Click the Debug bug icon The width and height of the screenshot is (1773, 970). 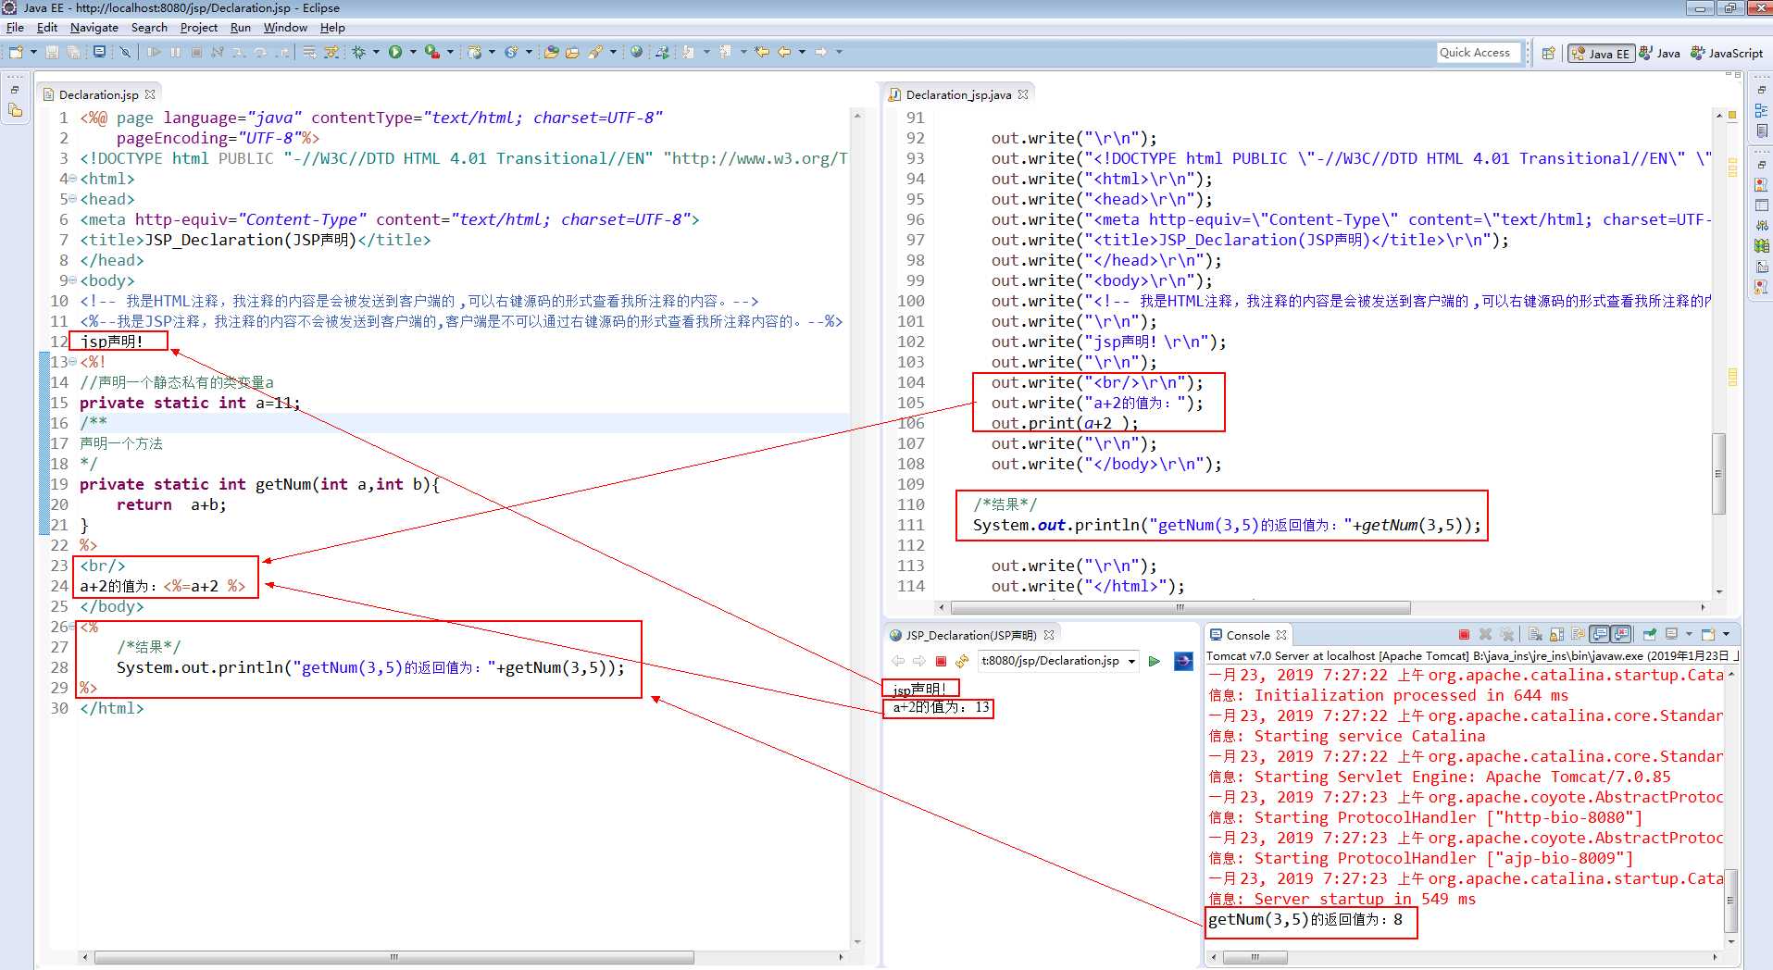[358, 52]
